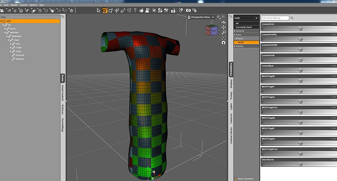The width and height of the screenshot is (337, 181).
Task: Select the lPectoral bone in Scene tree
Action: (19, 59)
